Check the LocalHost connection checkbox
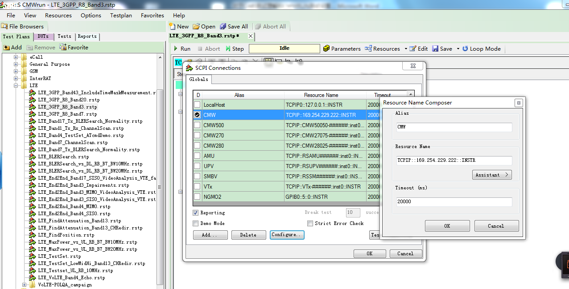Viewport: 569px width, 289px height. (197, 105)
